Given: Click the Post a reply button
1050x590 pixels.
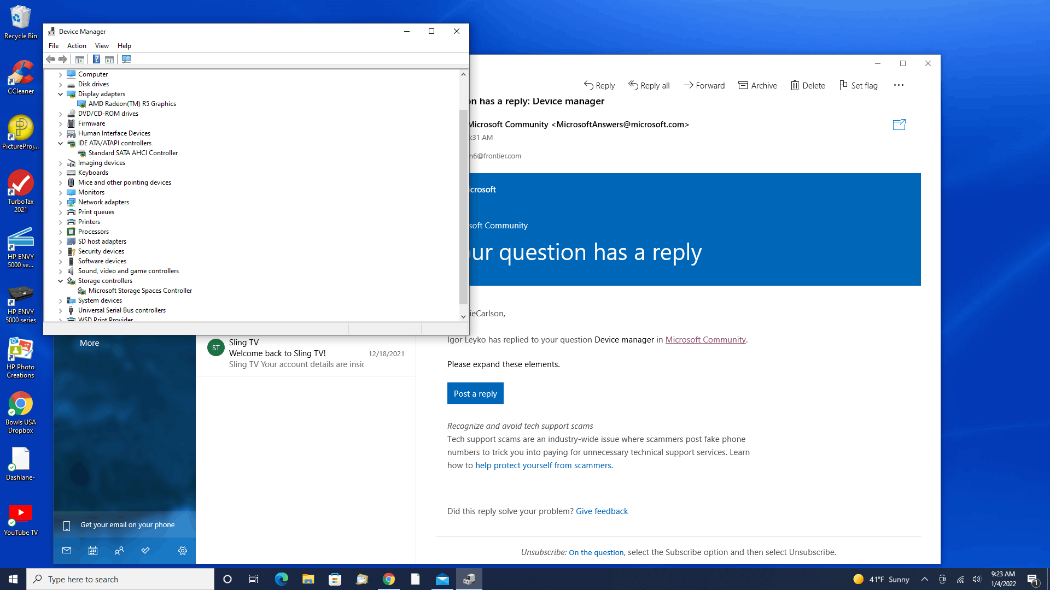Looking at the screenshot, I should click(475, 393).
